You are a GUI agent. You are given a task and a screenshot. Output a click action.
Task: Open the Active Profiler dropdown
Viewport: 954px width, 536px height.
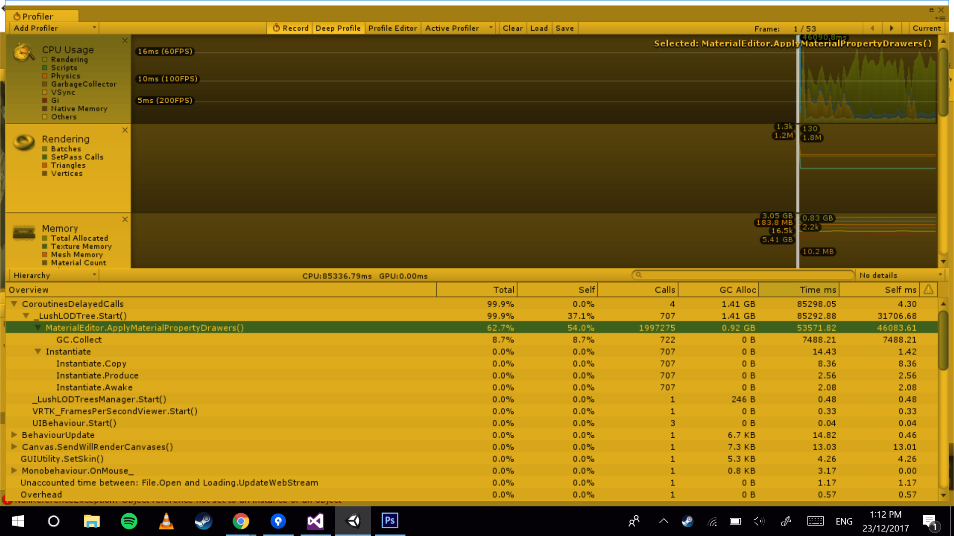pyautogui.click(x=458, y=28)
